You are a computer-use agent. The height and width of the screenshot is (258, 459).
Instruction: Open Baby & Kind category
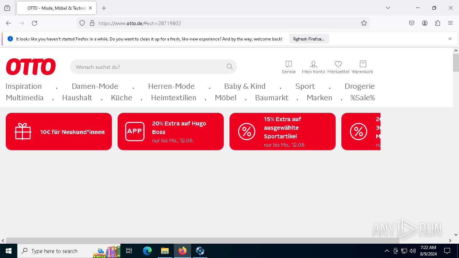coord(245,86)
